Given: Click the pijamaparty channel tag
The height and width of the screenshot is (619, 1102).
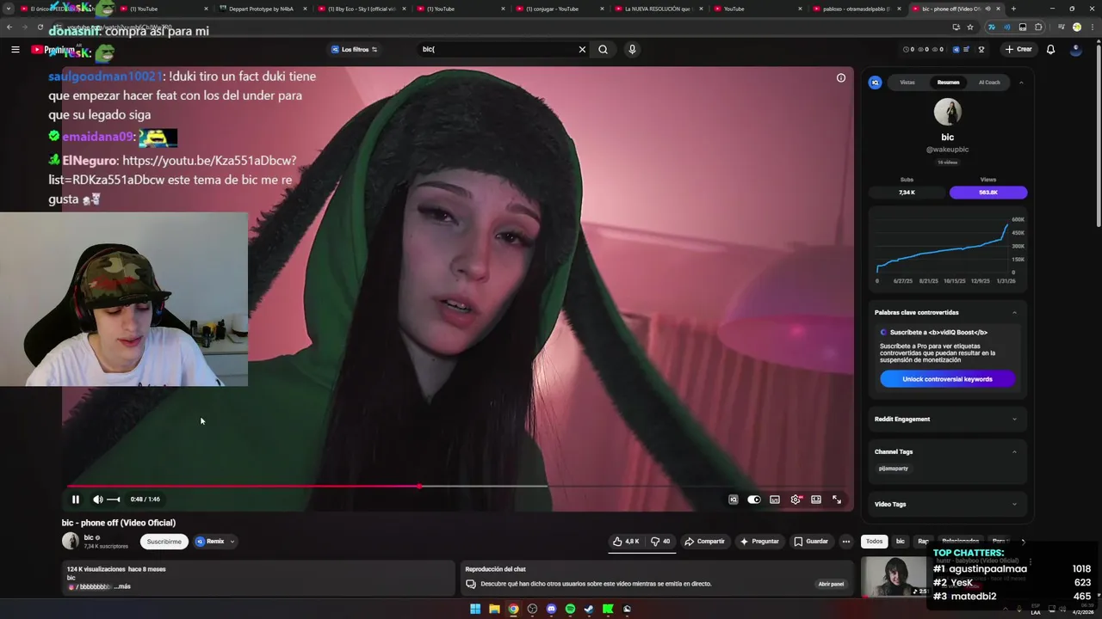Looking at the screenshot, I should click(893, 469).
